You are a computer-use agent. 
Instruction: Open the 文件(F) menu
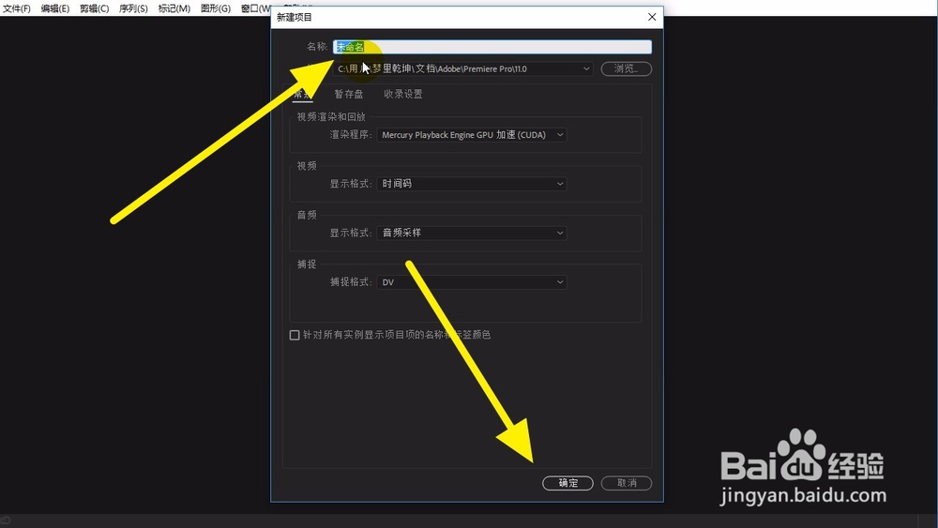click(x=17, y=8)
